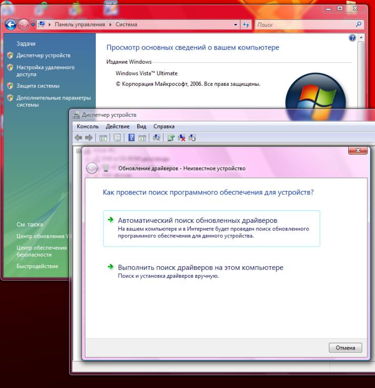
Task: Click the Scan for hardware changes toolbar icon
Action: point(156,137)
